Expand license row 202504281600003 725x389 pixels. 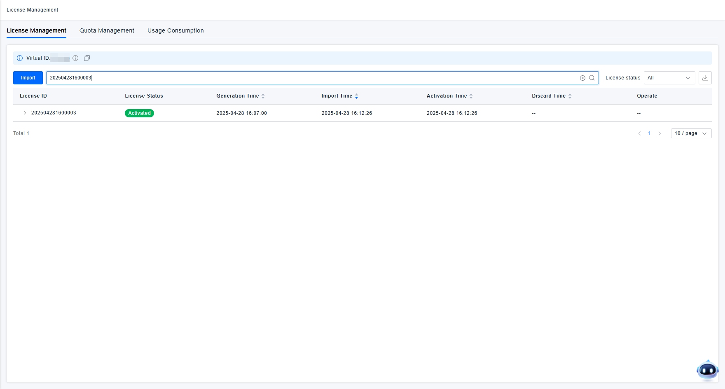pyautogui.click(x=25, y=113)
